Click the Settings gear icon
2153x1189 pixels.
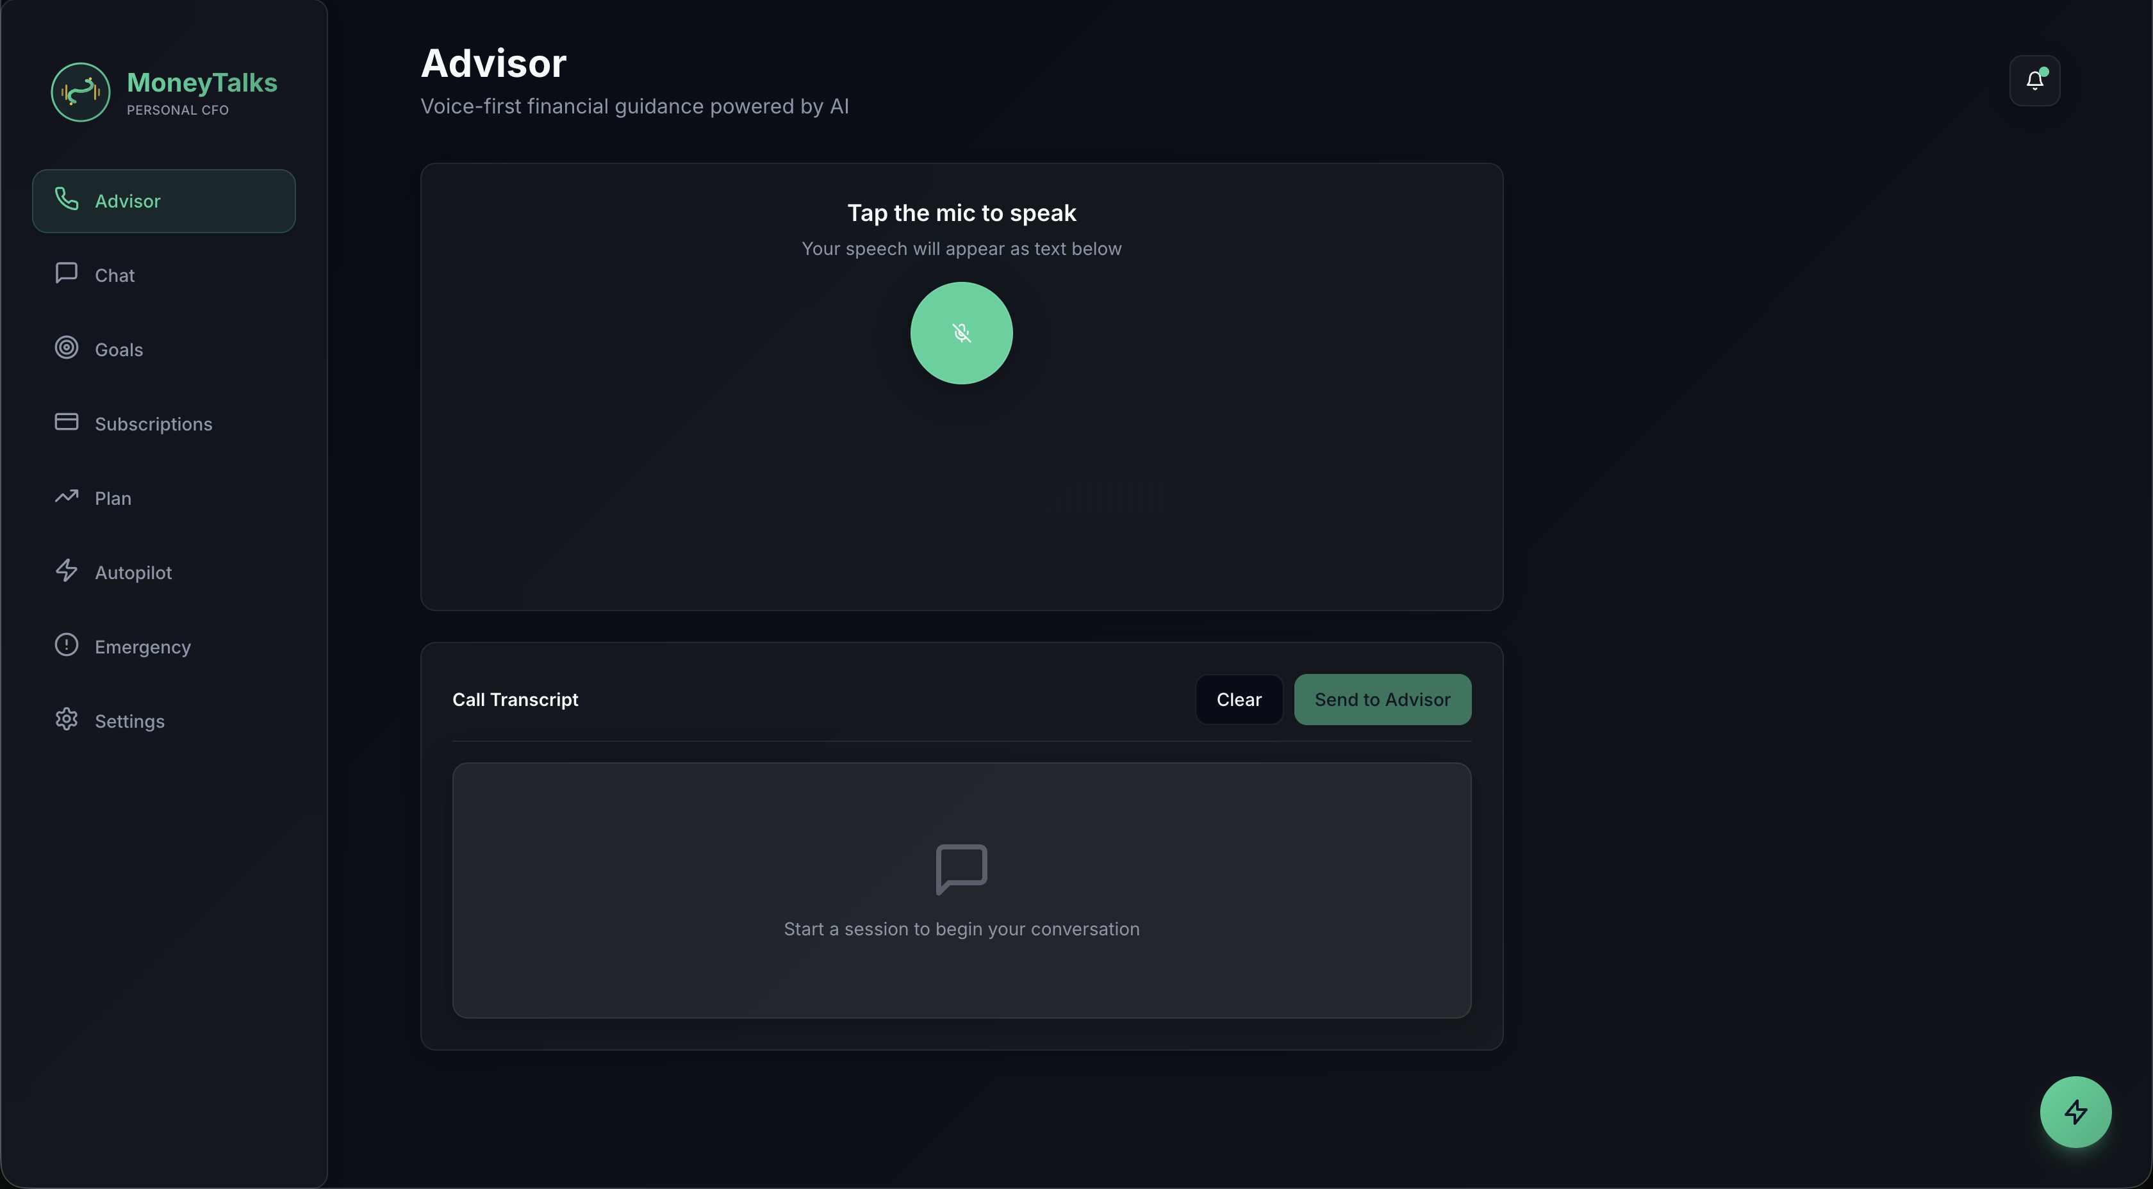[67, 719]
